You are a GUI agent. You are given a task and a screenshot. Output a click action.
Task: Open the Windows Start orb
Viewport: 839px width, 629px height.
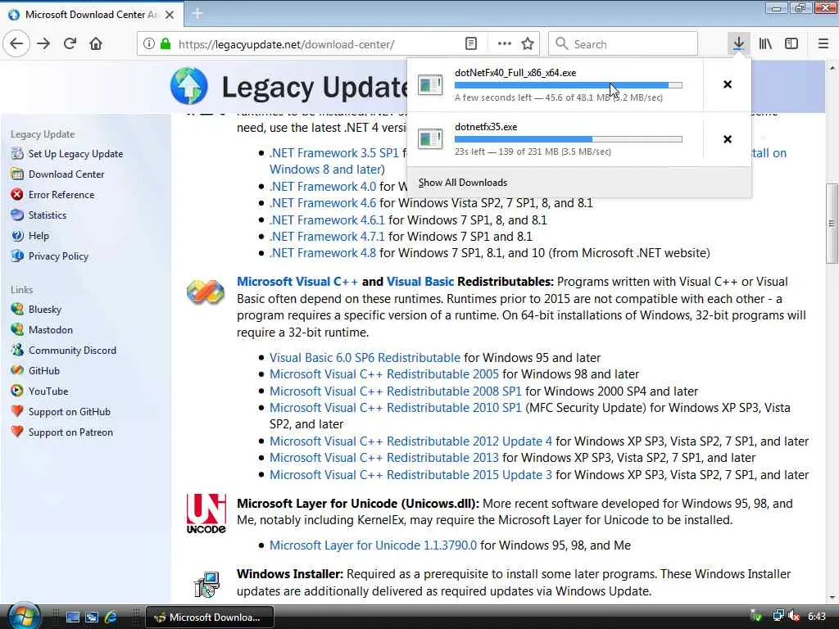coord(22,616)
